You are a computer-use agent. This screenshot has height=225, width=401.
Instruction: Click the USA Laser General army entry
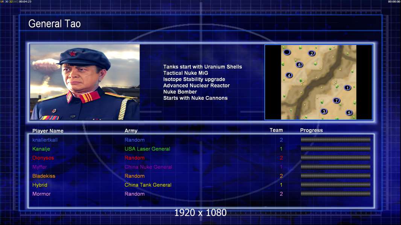click(147, 149)
